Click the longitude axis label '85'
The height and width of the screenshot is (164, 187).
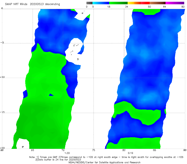(x=154, y=150)
